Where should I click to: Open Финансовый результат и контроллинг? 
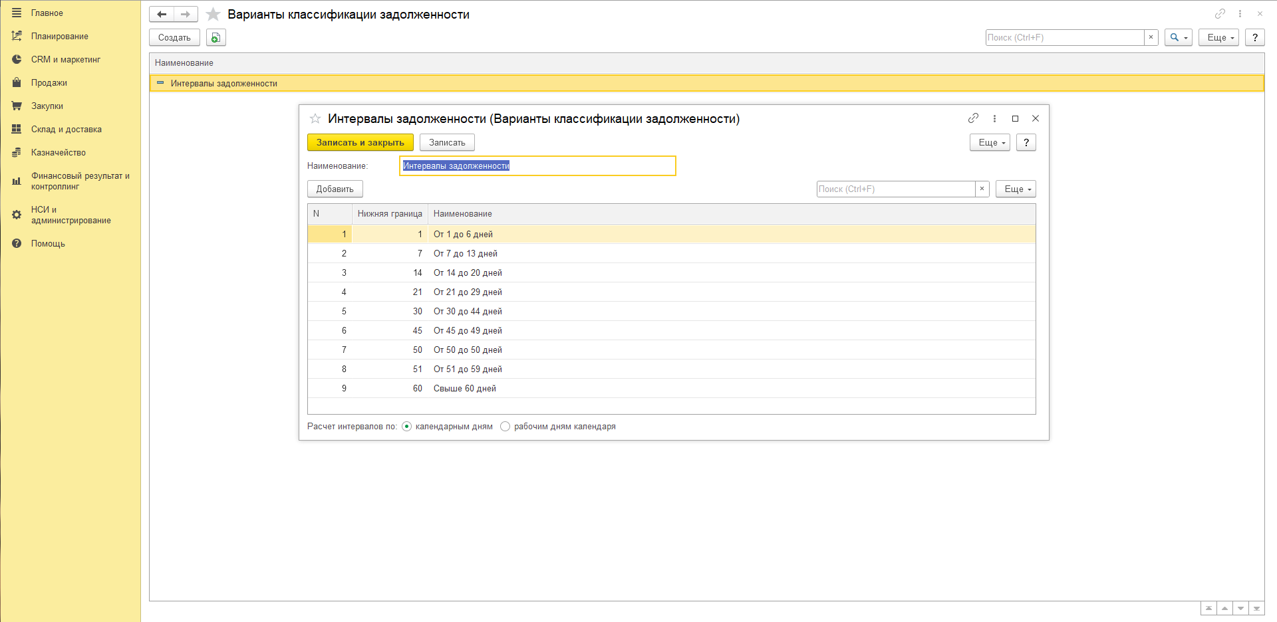[80, 181]
